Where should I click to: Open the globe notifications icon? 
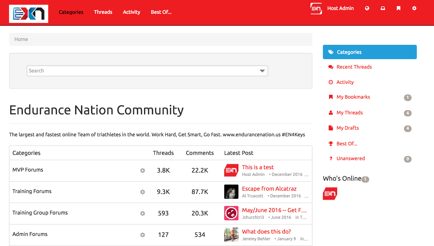point(367,8)
